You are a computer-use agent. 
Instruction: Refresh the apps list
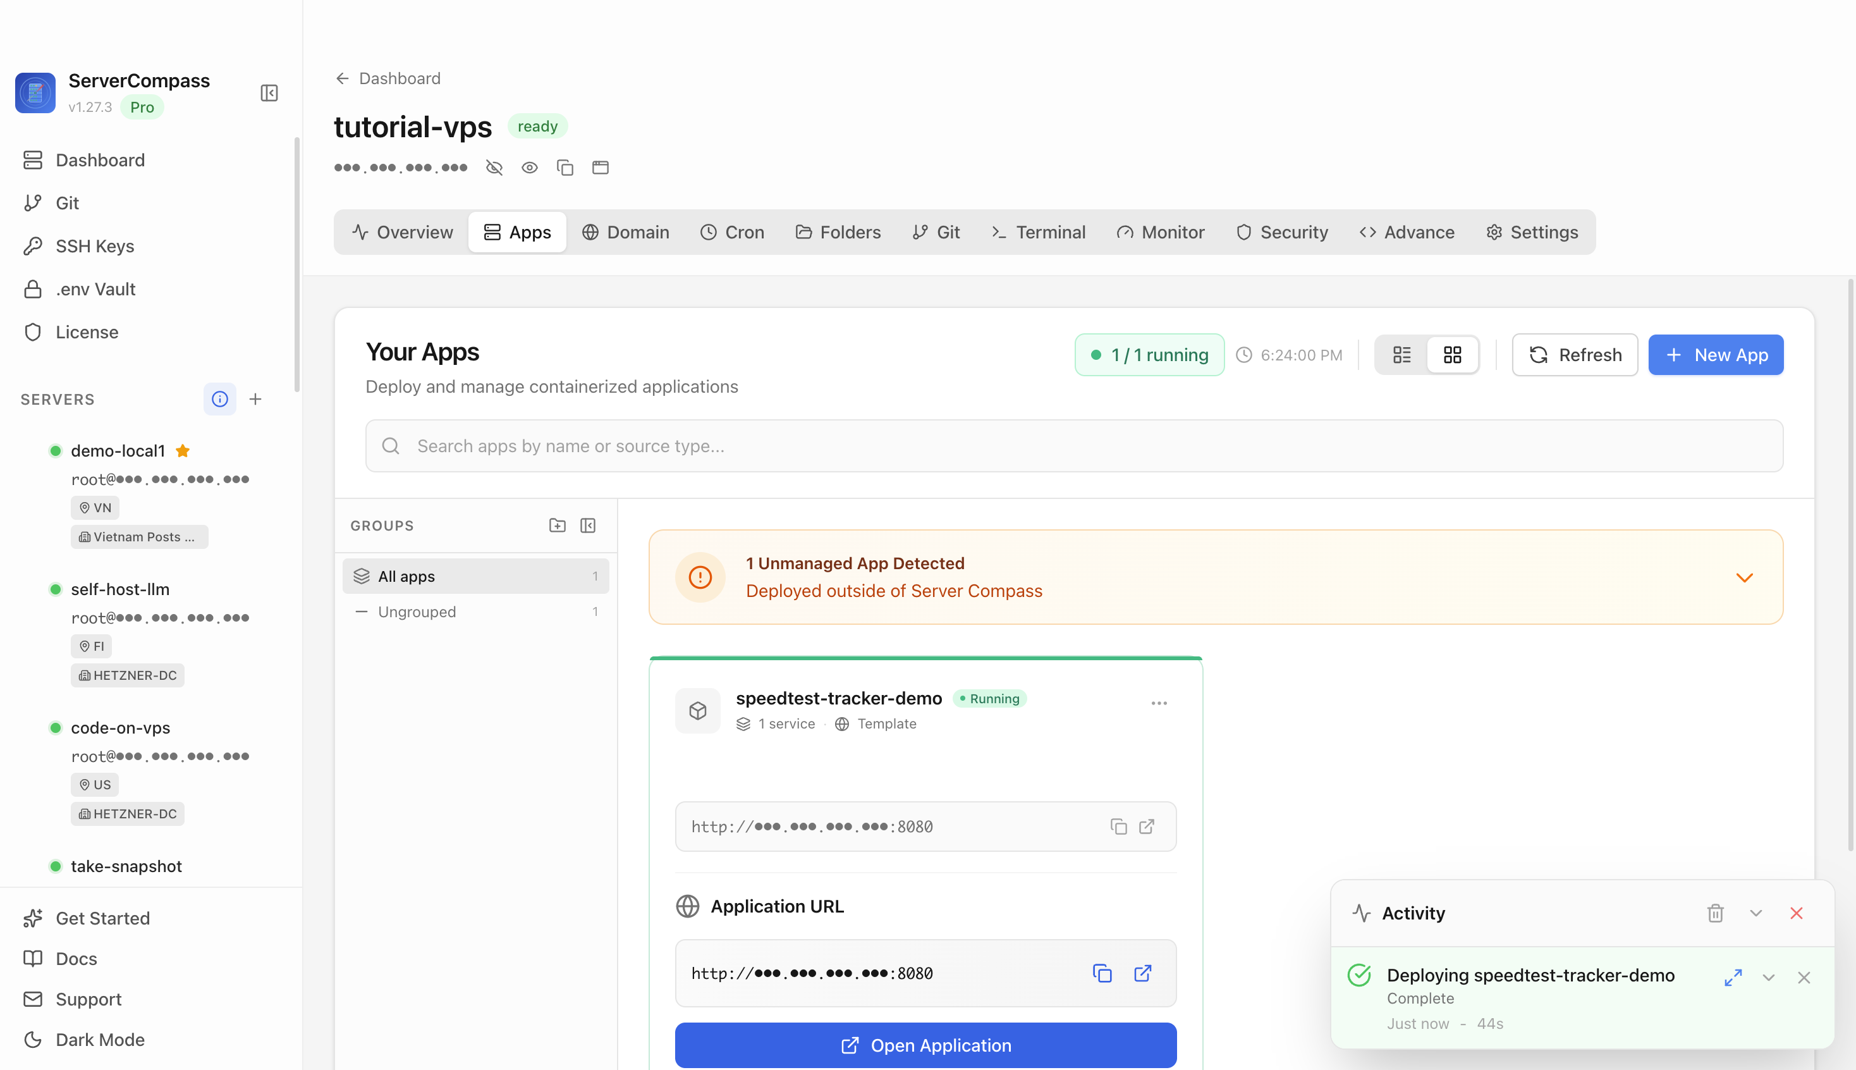click(x=1575, y=355)
